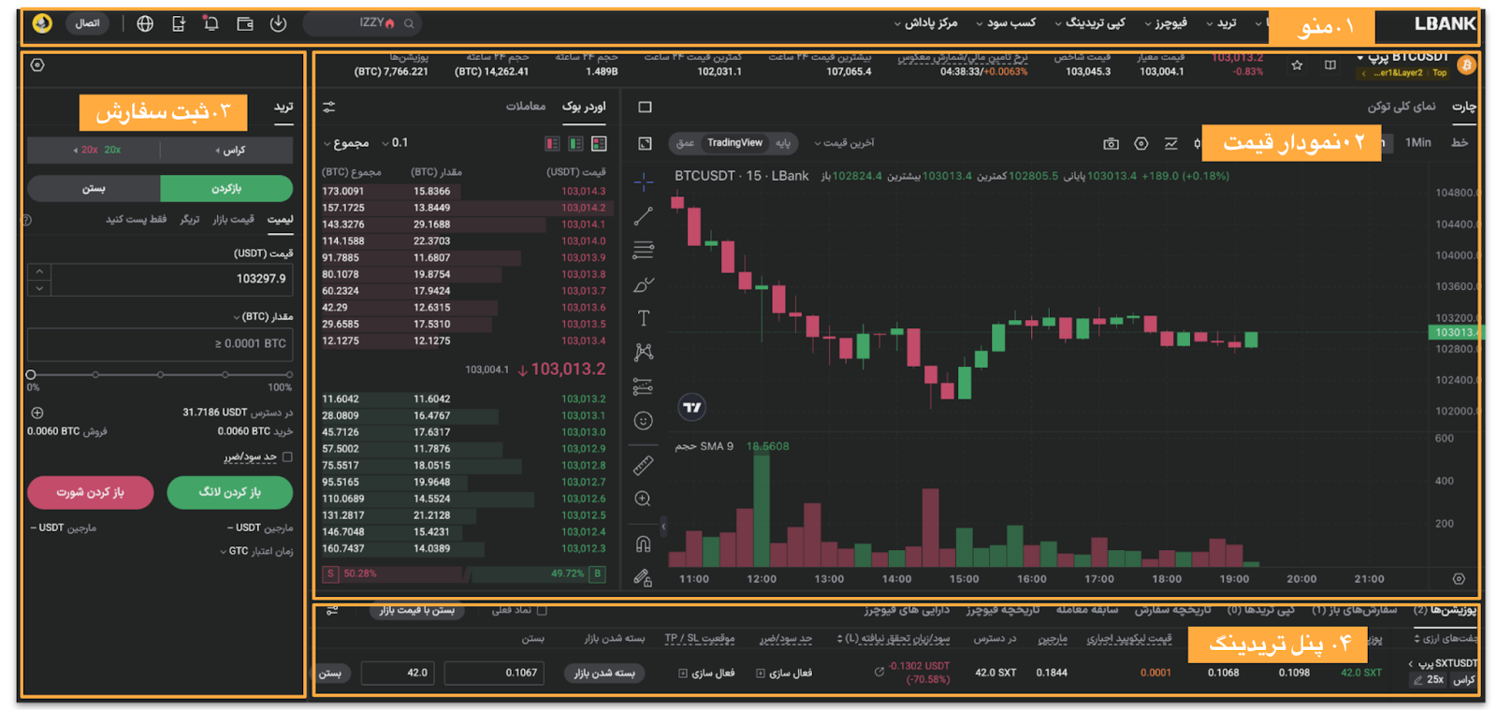Open order panel hexagon settings icon

pyautogui.click(x=37, y=65)
